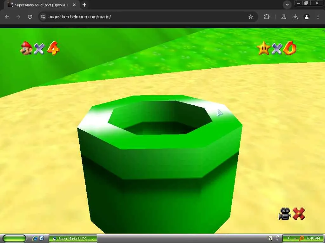Open the Chrome three-dot menu

click(318, 17)
